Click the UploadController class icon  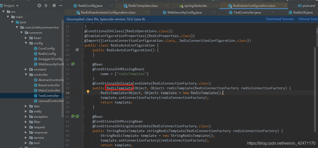click(x=36, y=101)
